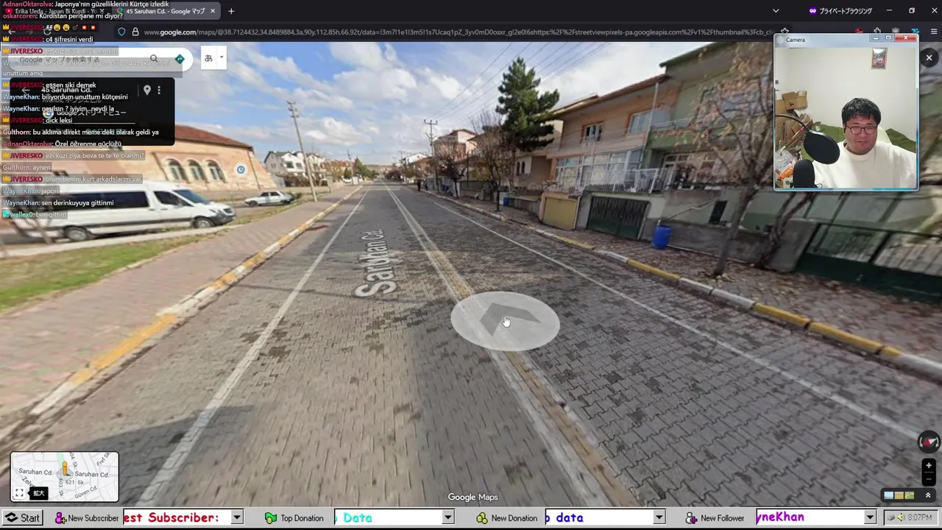Viewport: 942px width, 530px height.
Task: Click the Start button on the taskbar
Action: coord(22,518)
